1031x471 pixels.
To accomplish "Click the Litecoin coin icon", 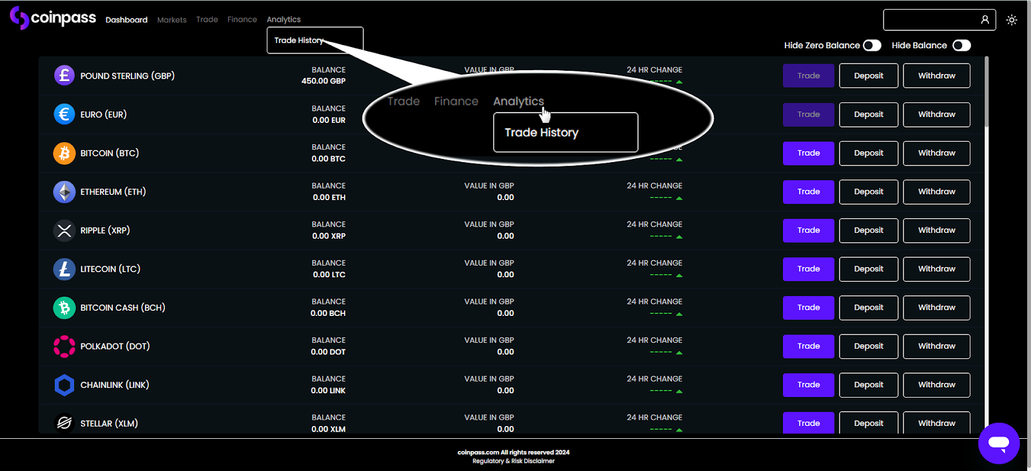I will 64,269.
